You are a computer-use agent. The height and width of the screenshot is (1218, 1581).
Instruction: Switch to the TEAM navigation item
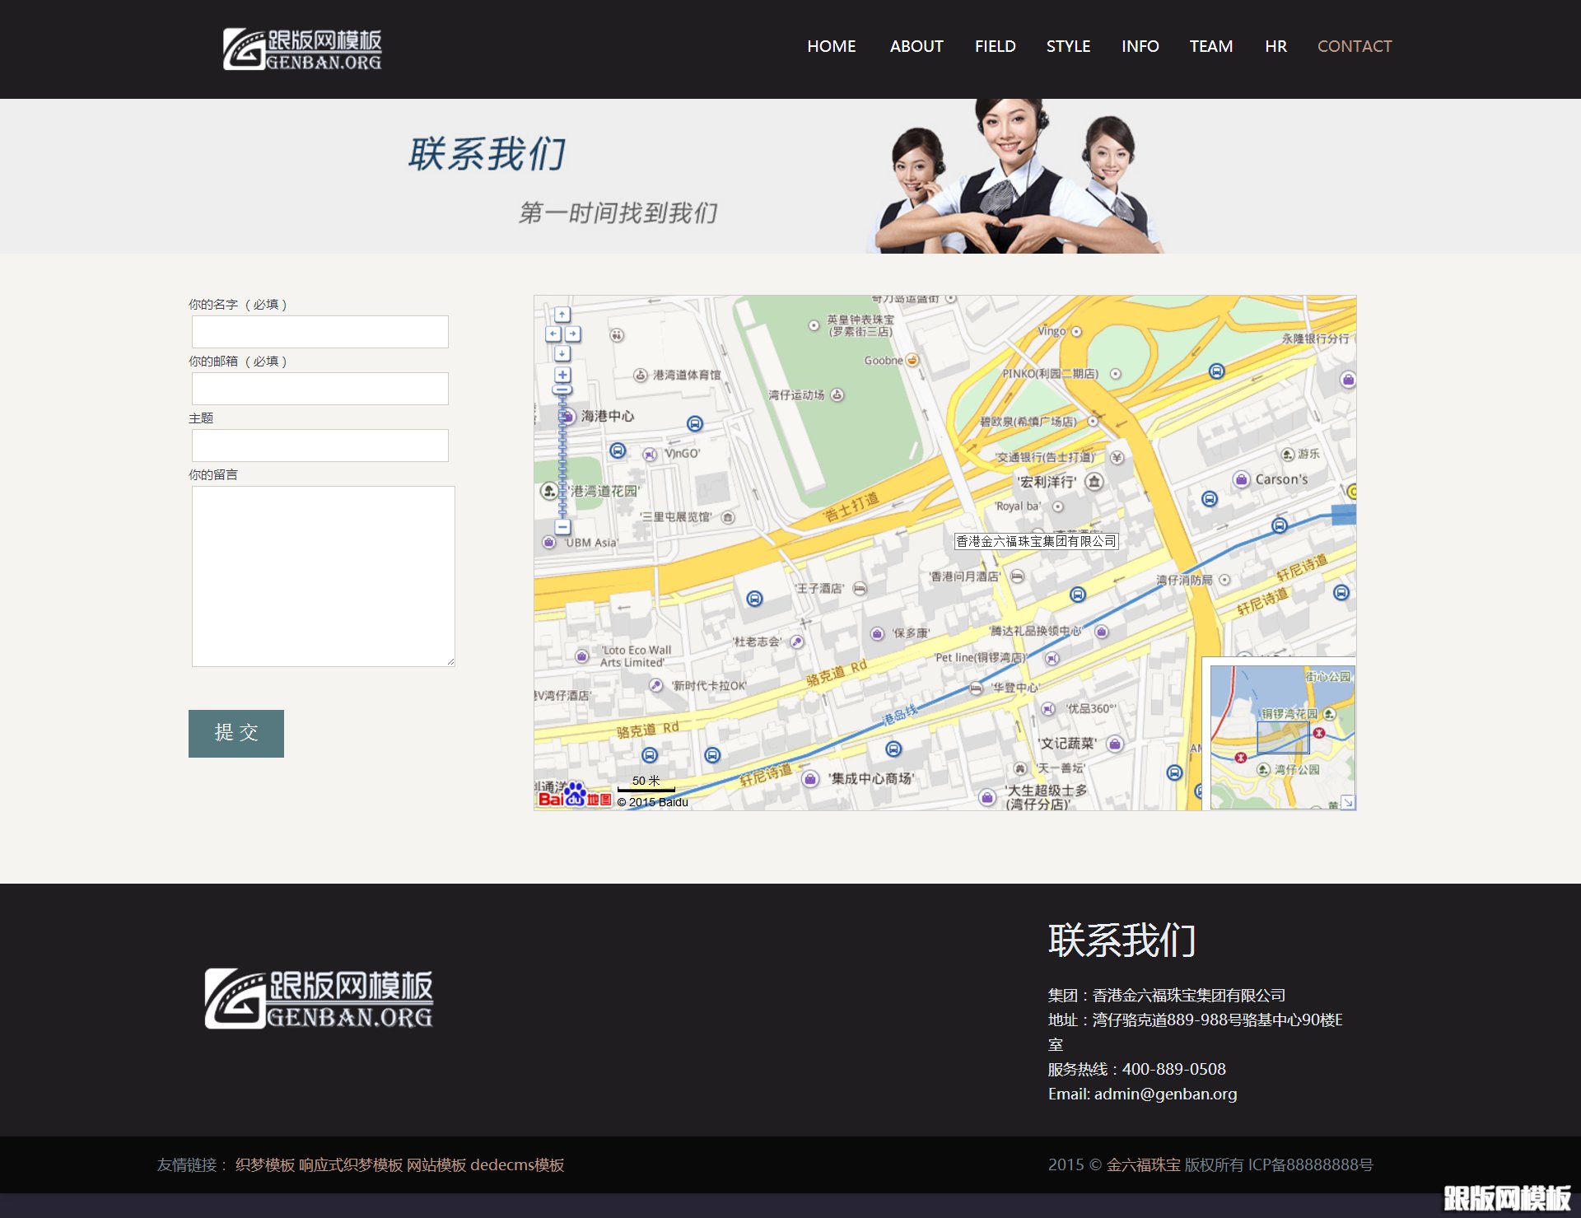point(1210,46)
